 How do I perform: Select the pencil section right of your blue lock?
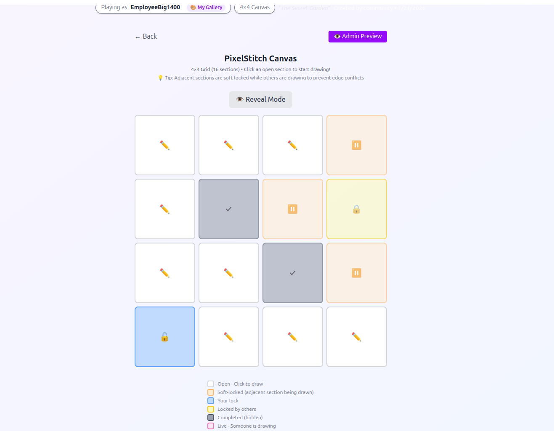(229, 337)
